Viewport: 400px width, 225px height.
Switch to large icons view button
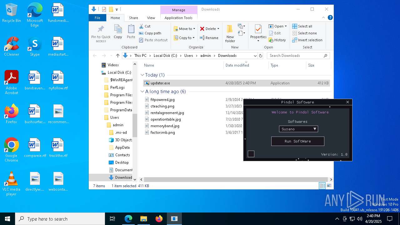point(329,186)
